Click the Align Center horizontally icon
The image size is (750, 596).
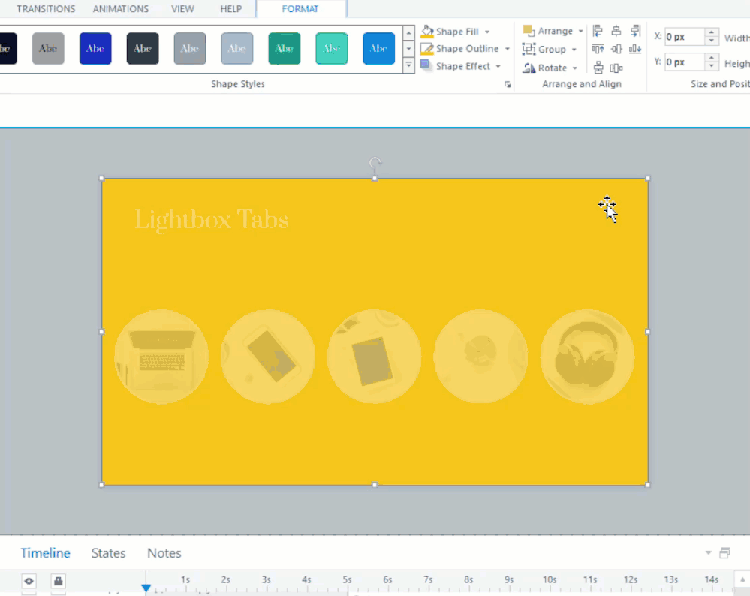point(616,31)
